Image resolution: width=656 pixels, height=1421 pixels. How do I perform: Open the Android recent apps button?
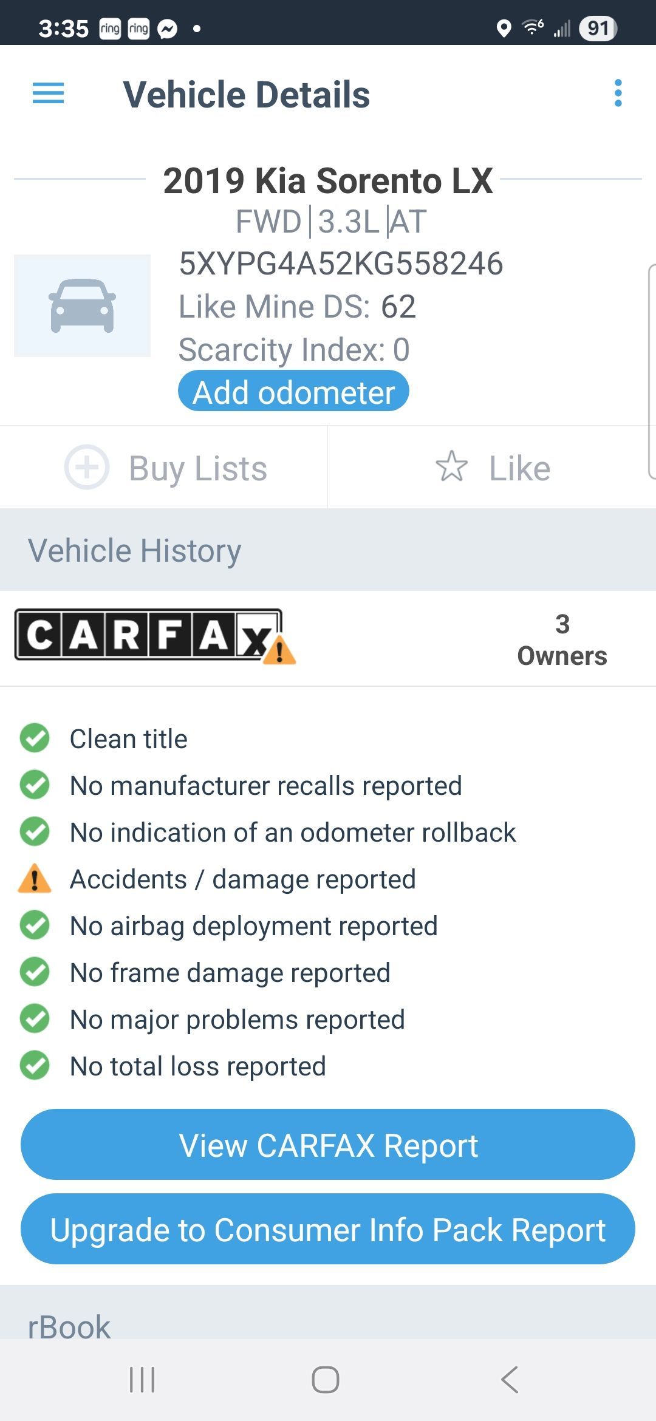click(x=143, y=1380)
